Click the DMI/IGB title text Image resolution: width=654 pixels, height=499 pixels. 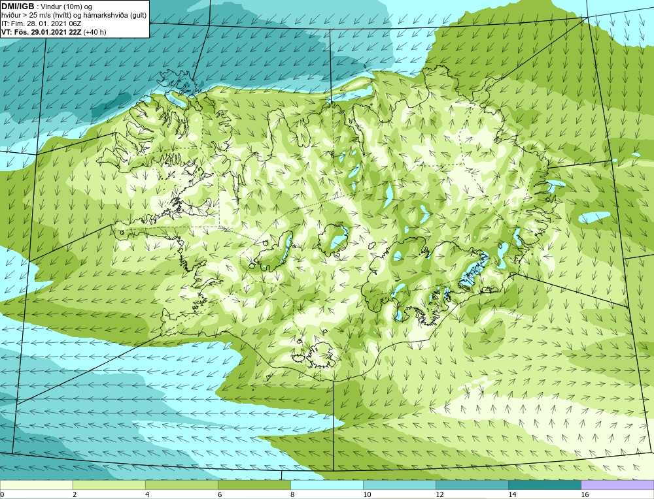[x=18, y=7]
